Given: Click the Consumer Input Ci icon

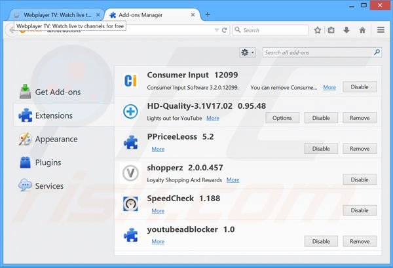Looking at the screenshot, I should (130, 81).
